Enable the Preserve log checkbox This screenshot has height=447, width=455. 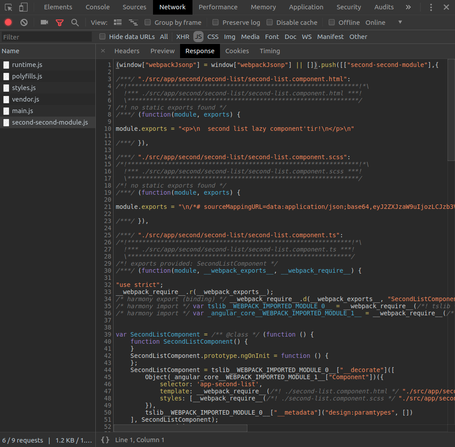pyautogui.click(x=216, y=22)
